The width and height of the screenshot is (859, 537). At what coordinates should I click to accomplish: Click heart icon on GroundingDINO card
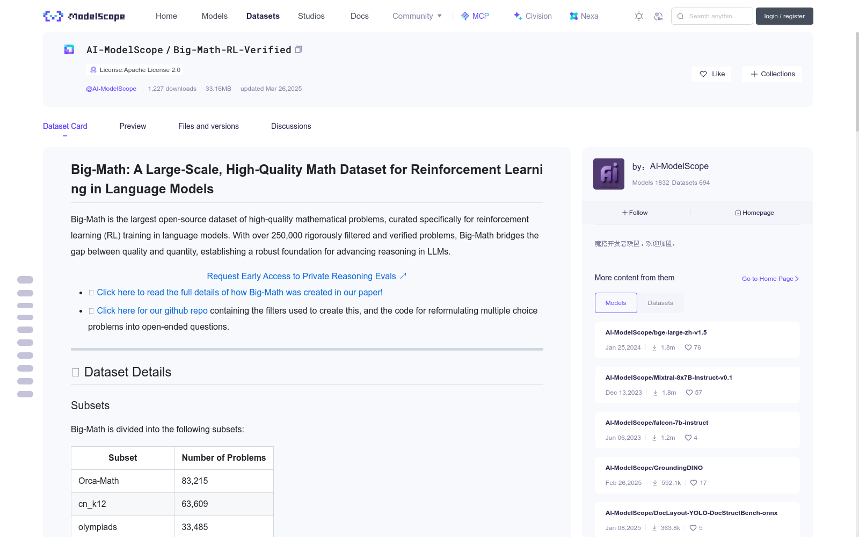[x=694, y=483]
